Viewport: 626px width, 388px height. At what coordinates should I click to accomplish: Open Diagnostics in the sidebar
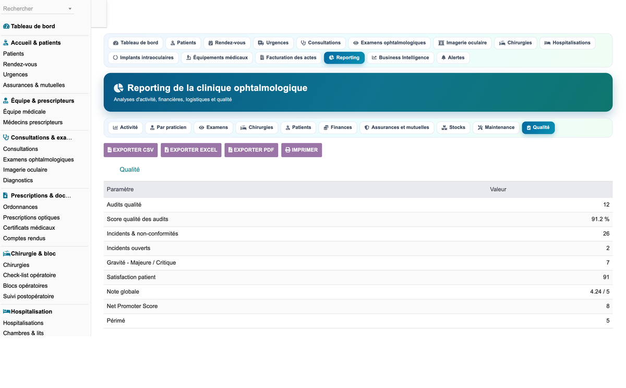pos(18,180)
